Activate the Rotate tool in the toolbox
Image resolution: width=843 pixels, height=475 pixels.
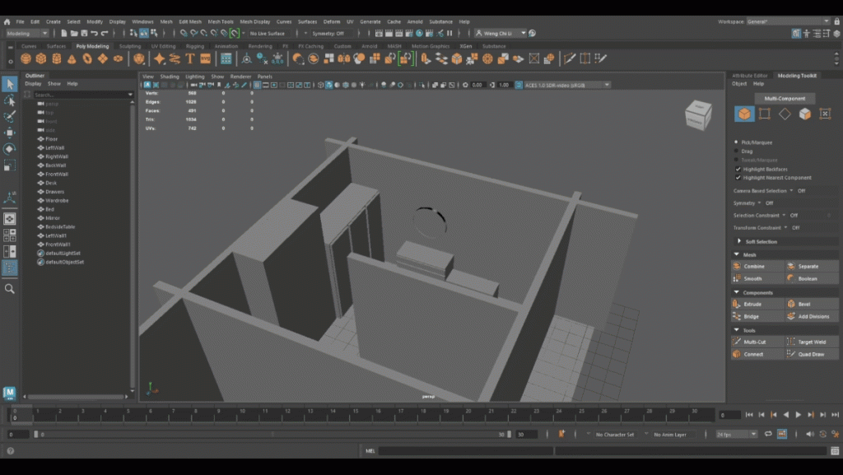pos(10,149)
